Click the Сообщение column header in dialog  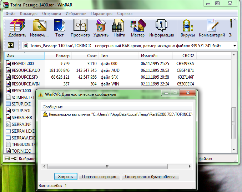(x=117, y=107)
